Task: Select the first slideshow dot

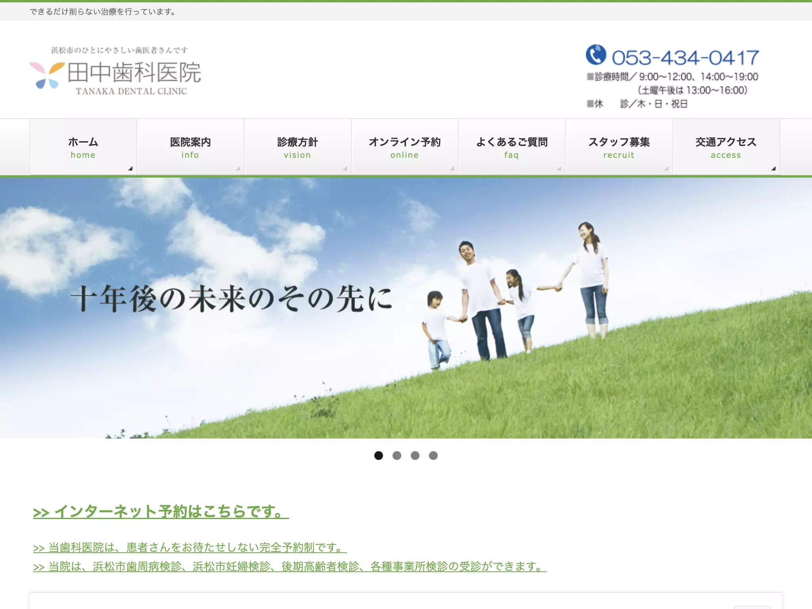Action: tap(379, 456)
